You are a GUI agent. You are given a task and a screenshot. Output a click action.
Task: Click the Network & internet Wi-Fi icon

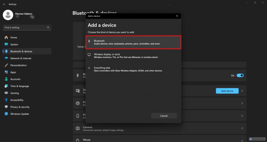point(6,58)
